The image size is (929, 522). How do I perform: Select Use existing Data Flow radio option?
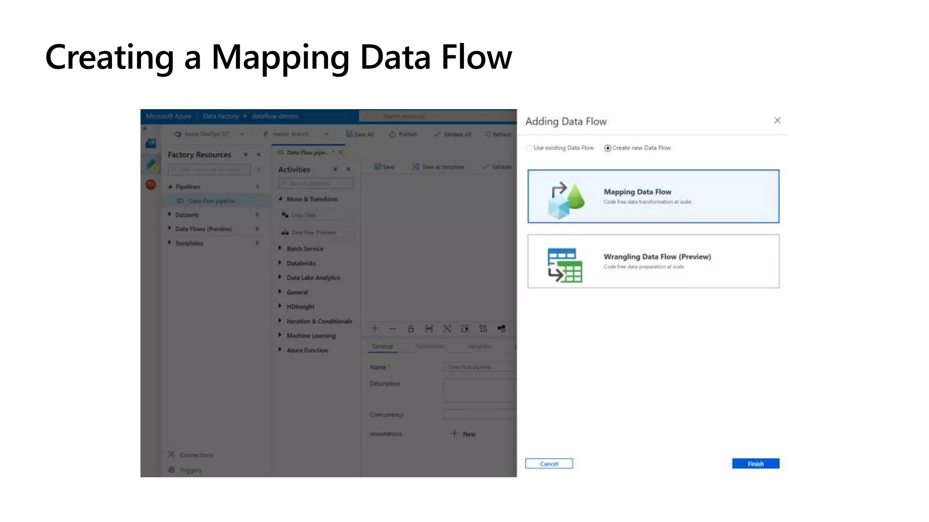[529, 148]
